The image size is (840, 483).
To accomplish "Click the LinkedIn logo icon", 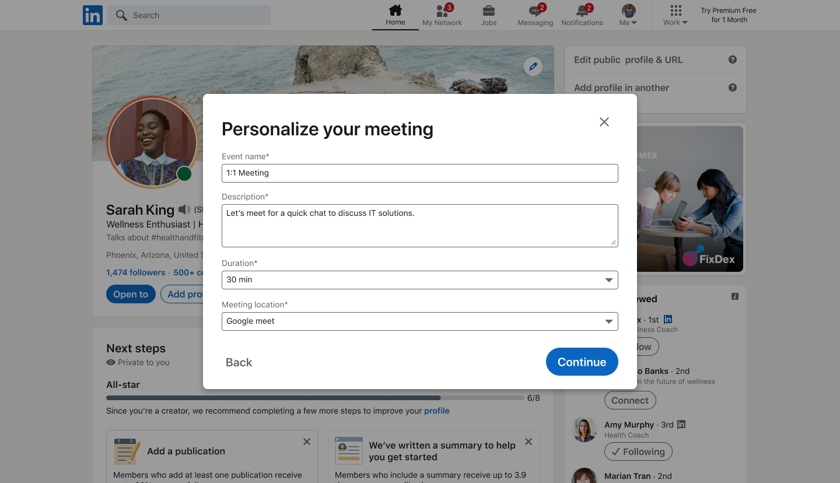I will [x=93, y=15].
